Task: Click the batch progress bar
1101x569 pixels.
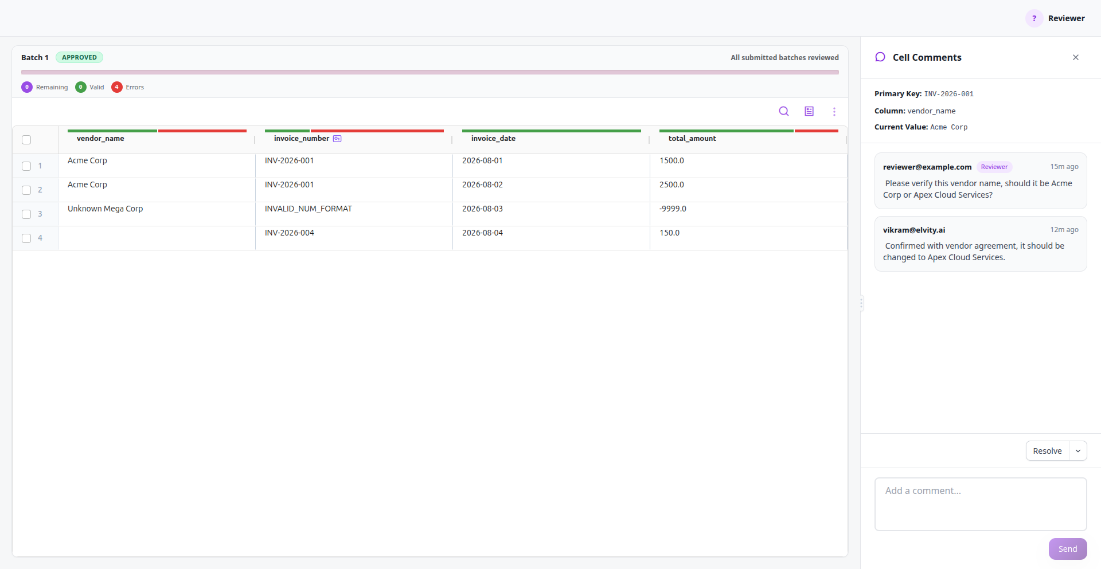Action: pyautogui.click(x=430, y=72)
